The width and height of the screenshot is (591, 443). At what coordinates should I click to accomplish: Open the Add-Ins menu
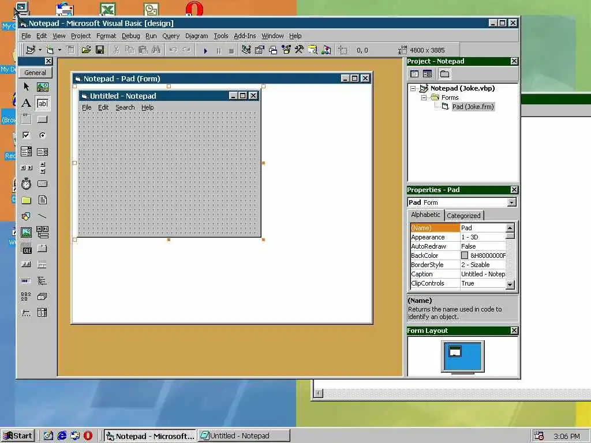(245, 36)
